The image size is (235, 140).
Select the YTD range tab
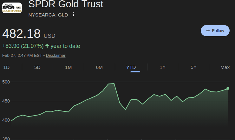(x=131, y=67)
